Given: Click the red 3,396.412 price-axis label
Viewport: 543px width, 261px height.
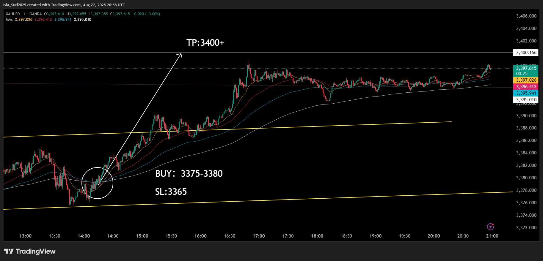Looking at the screenshot, I should pyautogui.click(x=526, y=87).
